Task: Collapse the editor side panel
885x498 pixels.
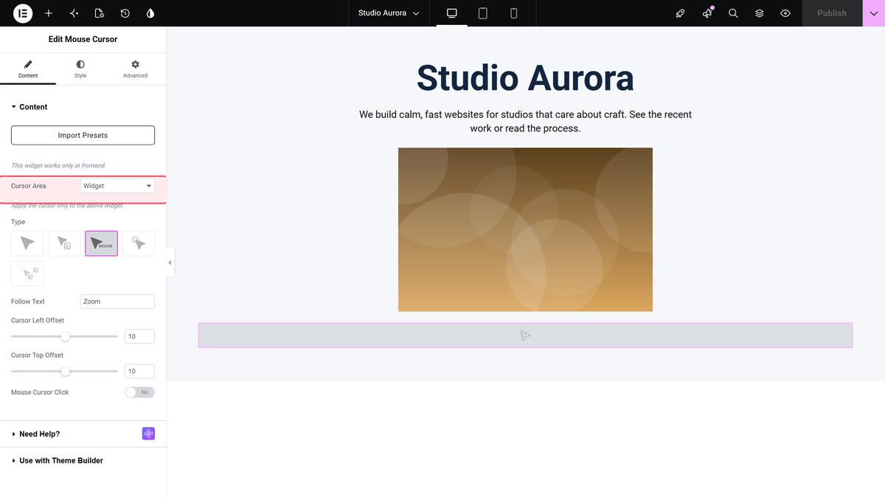Action: (x=170, y=263)
